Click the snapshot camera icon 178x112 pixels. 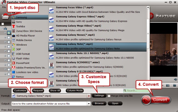pos(168,85)
